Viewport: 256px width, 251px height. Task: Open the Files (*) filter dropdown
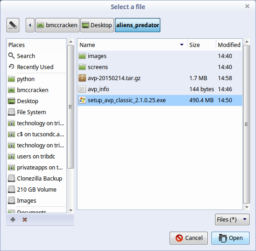[x=232, y=219]
